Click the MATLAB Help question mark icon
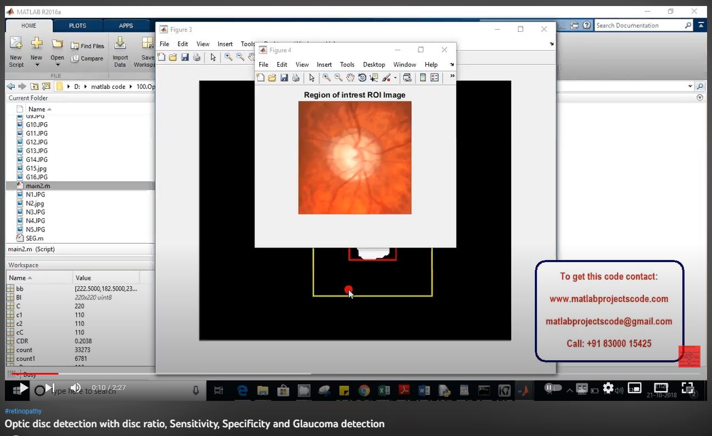This screenshot has height=436, width=712. point(587,25)
